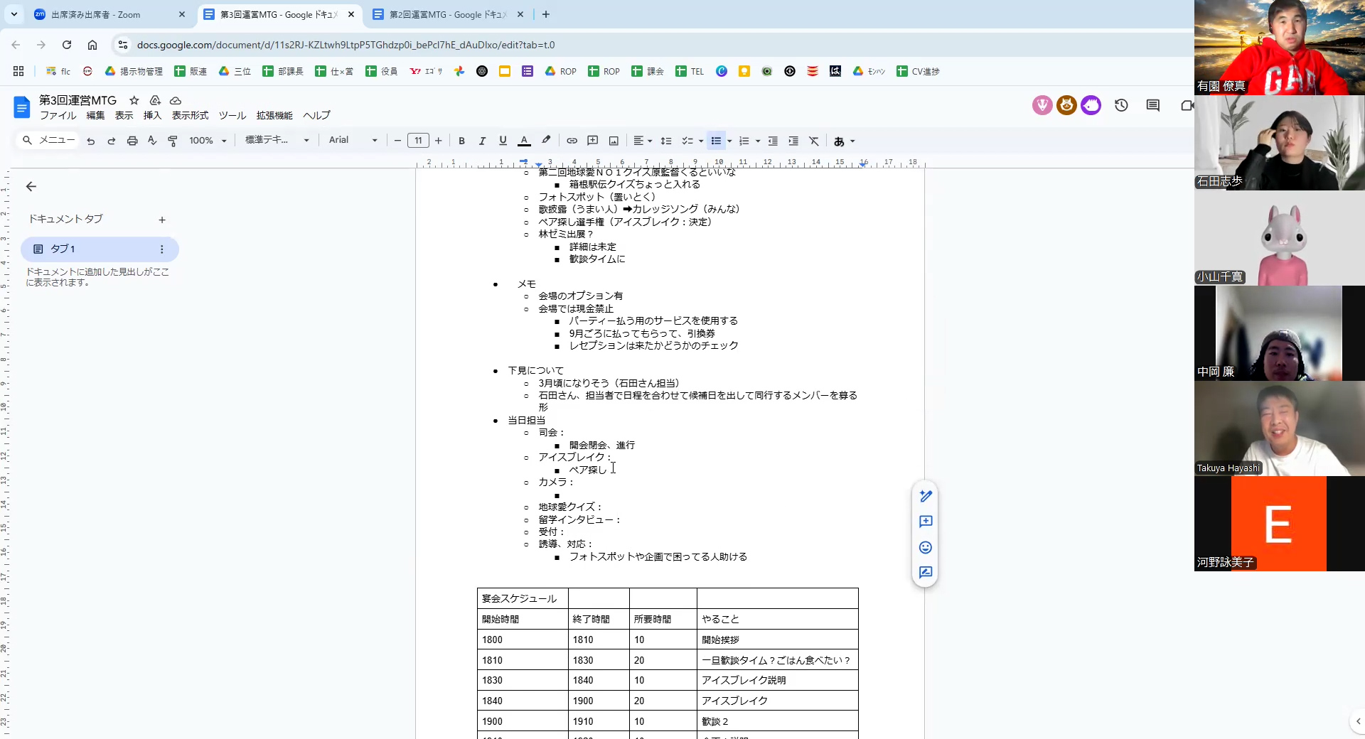Open the Arial font dropdown
Image resolution: width=1365 pixels, height=739 pixels.
pos(353,140)
